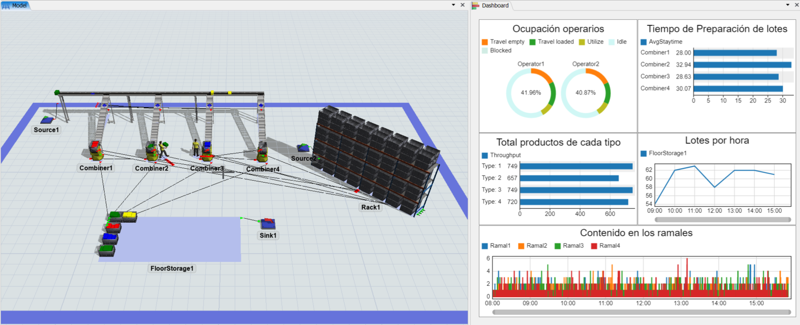This screenshot has width=800, height=325.
Task: Click the Contenido en los ramales scrollbar
Action: (641, 312)
